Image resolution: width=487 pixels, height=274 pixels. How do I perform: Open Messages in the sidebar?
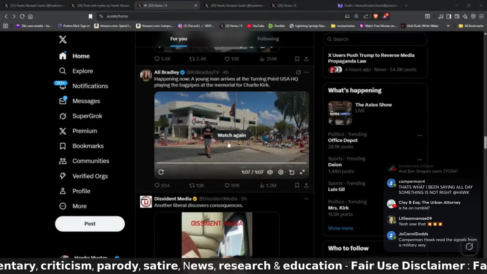coord(79,101)
